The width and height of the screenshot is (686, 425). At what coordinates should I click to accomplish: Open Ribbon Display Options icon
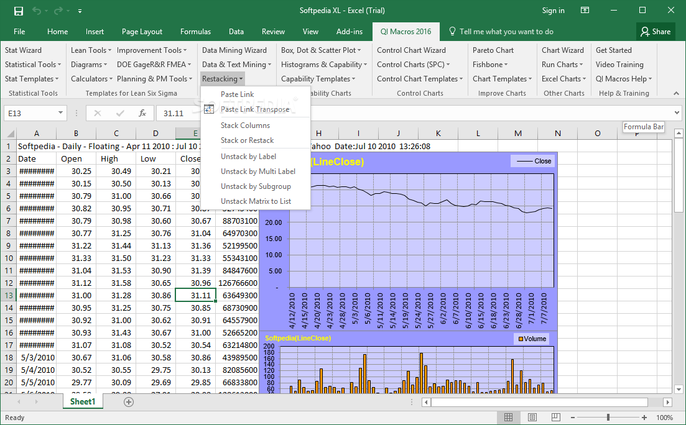pyautogui.click(x=585, y=10)
